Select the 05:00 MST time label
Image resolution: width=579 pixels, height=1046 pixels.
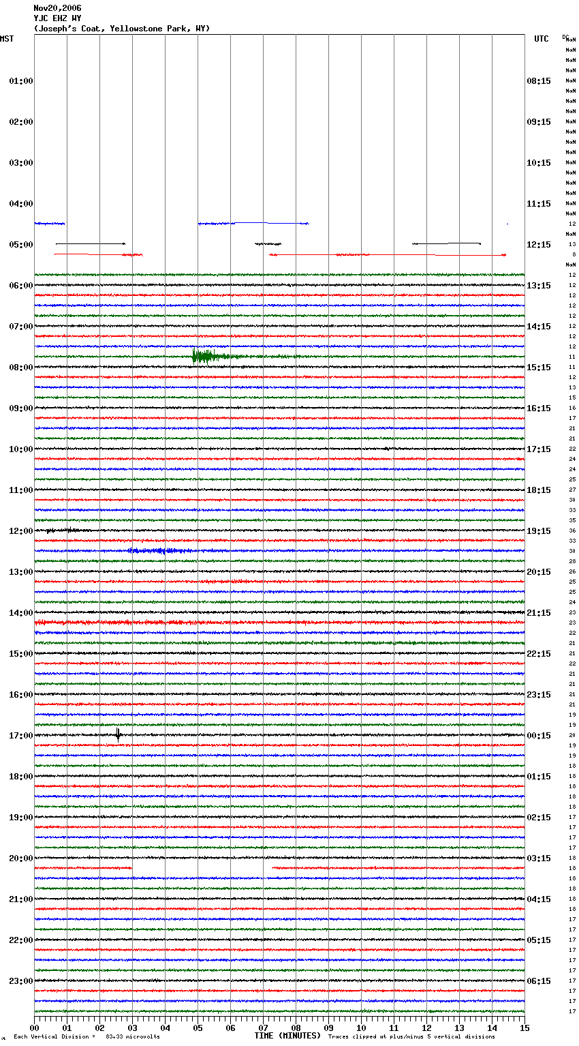pyautogui.click(x=21, y=245)
